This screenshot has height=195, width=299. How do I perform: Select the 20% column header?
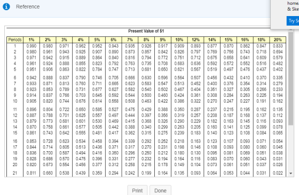tap(278, 40)
